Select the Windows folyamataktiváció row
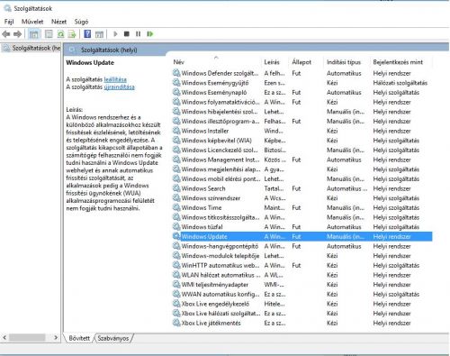The width and height of the screenshot is (450, 356). 302,102
